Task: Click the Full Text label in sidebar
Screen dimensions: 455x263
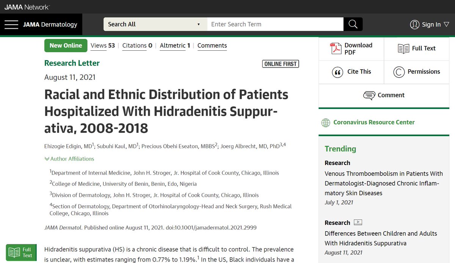Action: (x=424, y=48)
